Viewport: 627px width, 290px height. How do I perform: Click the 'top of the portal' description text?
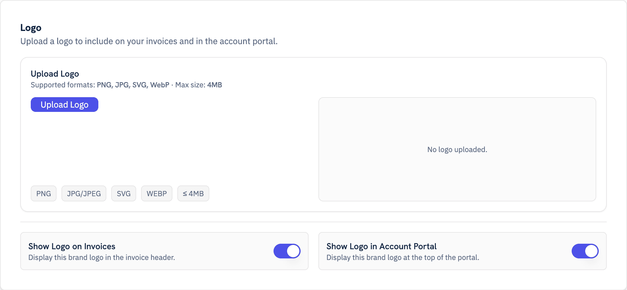coord(403,258)
